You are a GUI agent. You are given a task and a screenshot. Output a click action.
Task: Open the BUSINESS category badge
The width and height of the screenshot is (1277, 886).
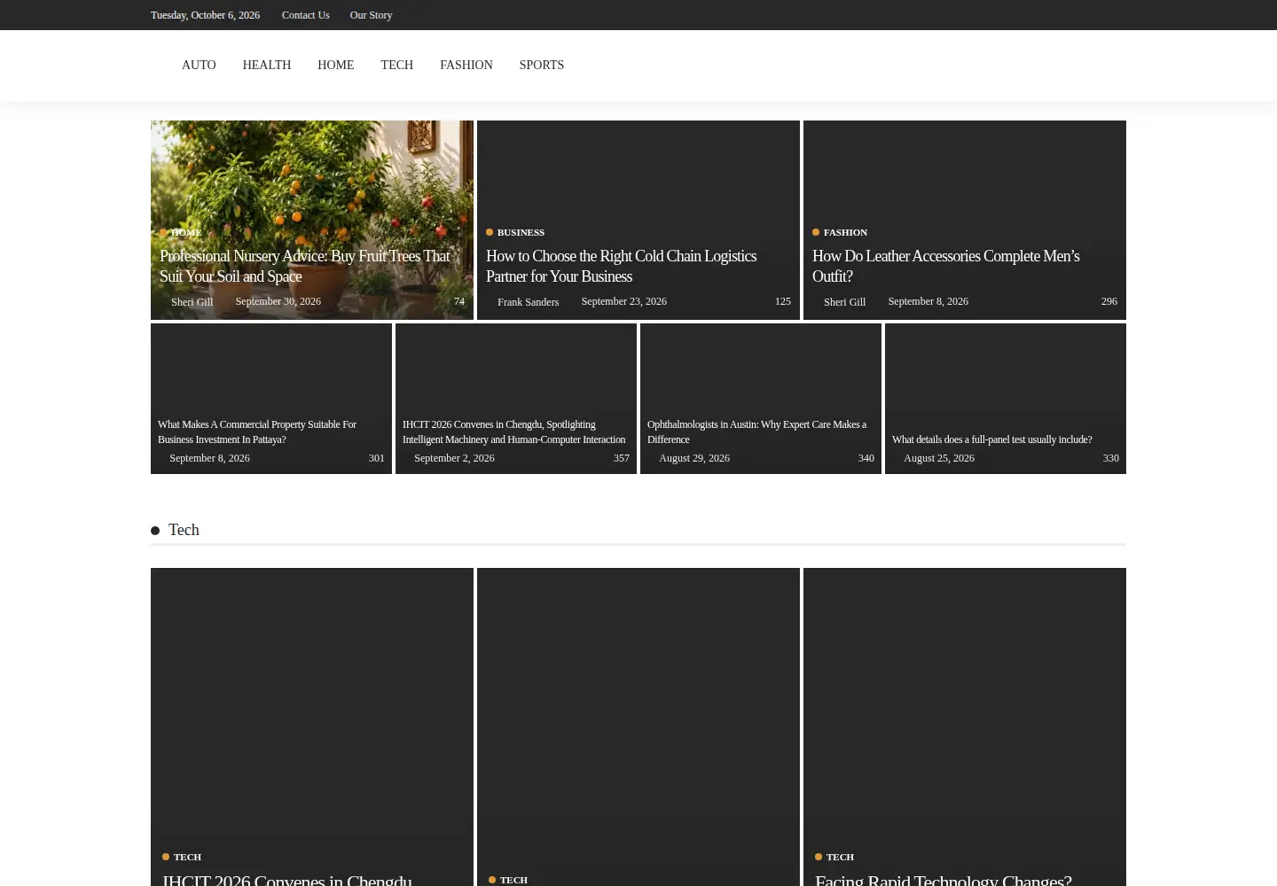pos(521,232)
